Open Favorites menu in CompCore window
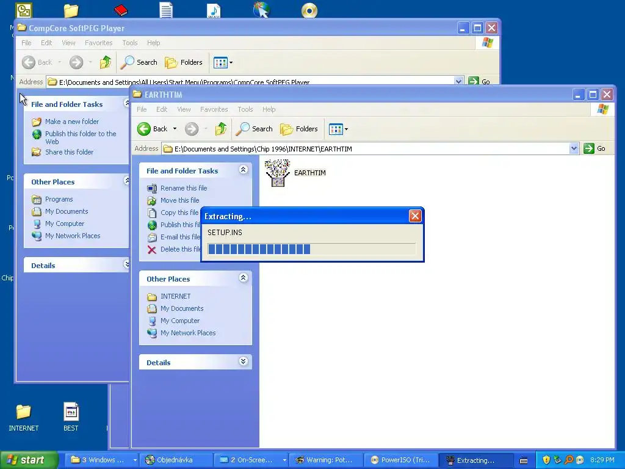 (x=98, y=43)
